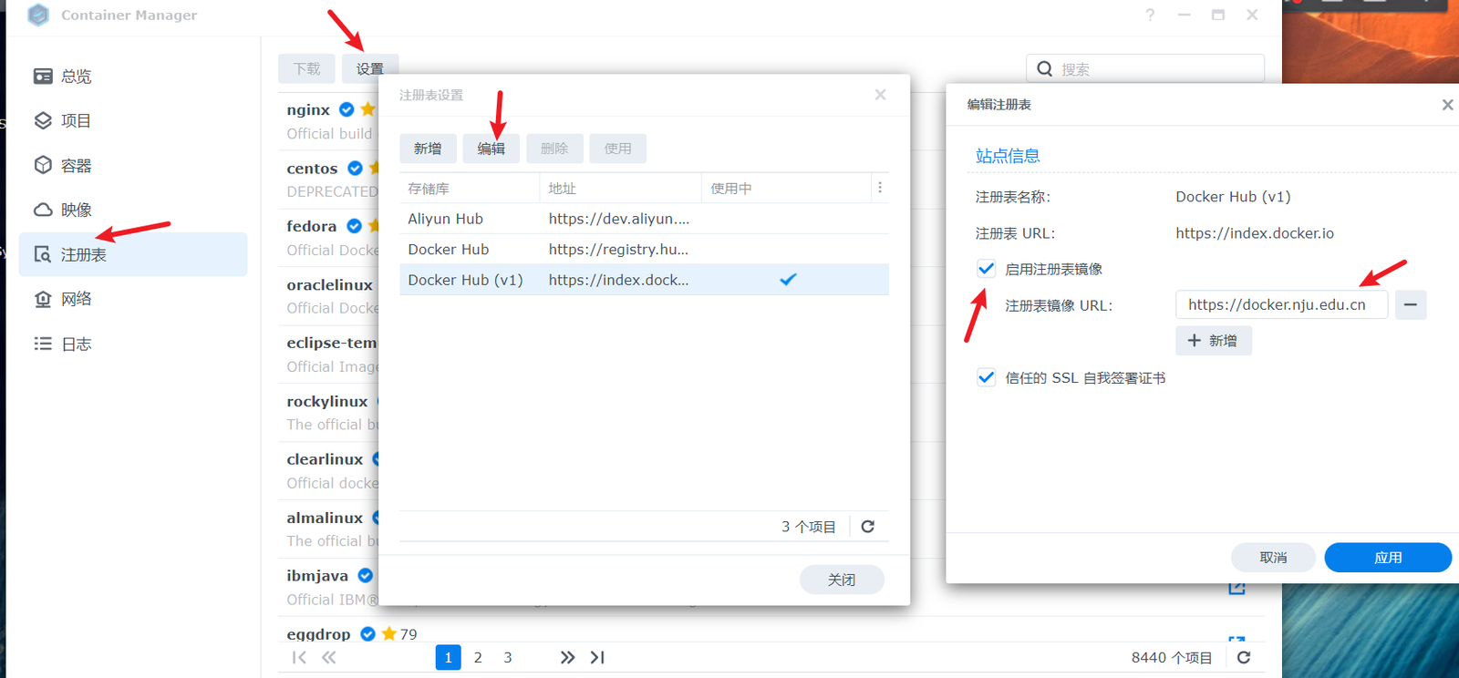Close the 注册表设置 dialog with X
The image size is (1459, 678).
[880, 95]
